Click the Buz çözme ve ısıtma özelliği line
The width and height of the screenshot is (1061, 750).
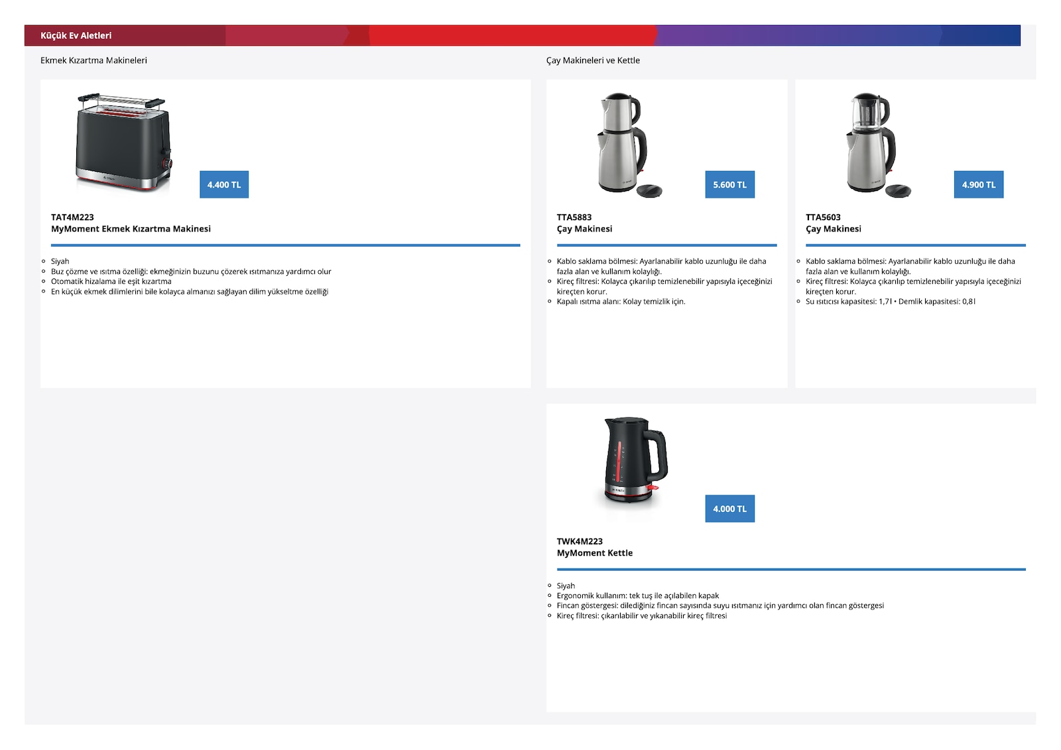coord(191,271)
